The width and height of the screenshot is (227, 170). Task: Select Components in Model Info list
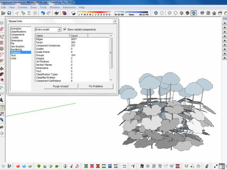click(17, 34)
